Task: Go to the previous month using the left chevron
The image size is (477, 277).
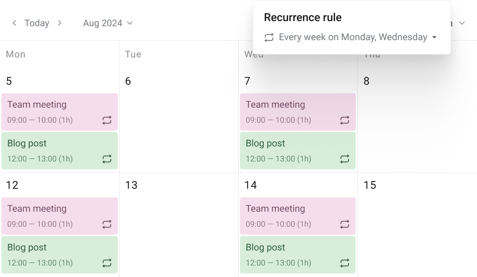Action: coord(14,23)
